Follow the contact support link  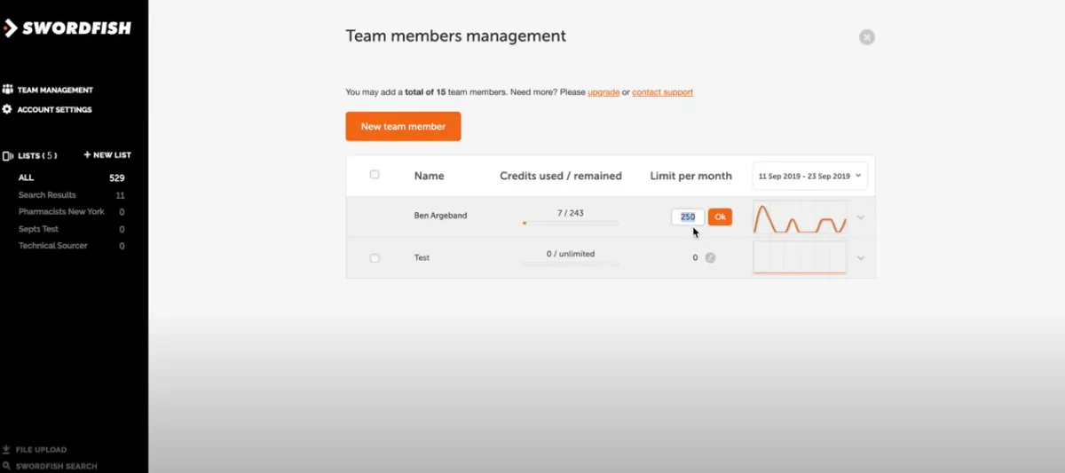[663, 92]
